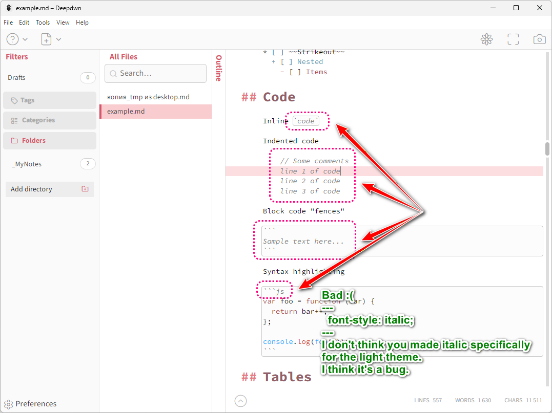Screen dimensions: 552x413
Task: Click the folder icon beside Folders
Action: [x=14, y=141]
